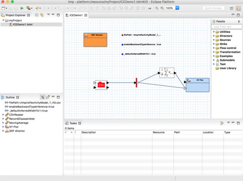Click the Quick Access search field

[x=213, y=8]
